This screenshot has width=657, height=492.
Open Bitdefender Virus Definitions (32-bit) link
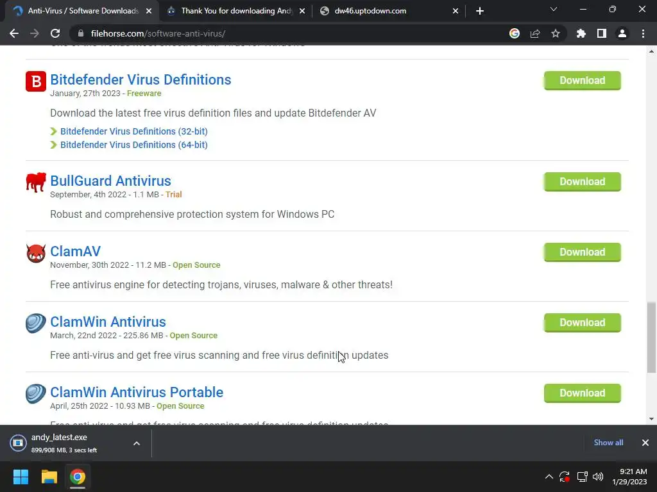pyautogui.click(x=134, y=131)
